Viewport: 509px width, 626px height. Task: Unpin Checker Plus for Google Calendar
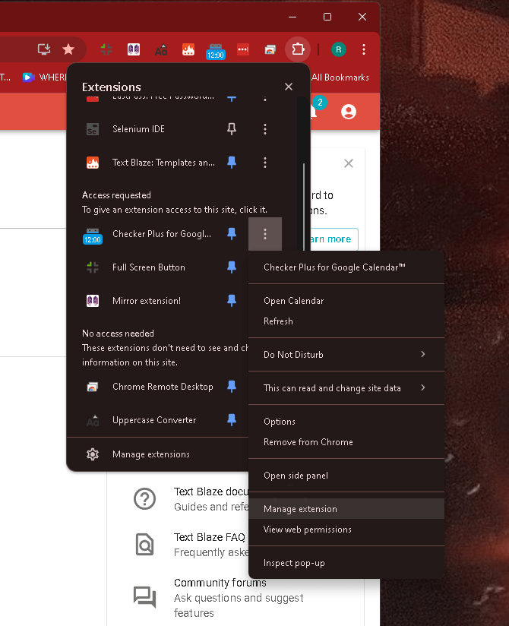pos(232,234)
